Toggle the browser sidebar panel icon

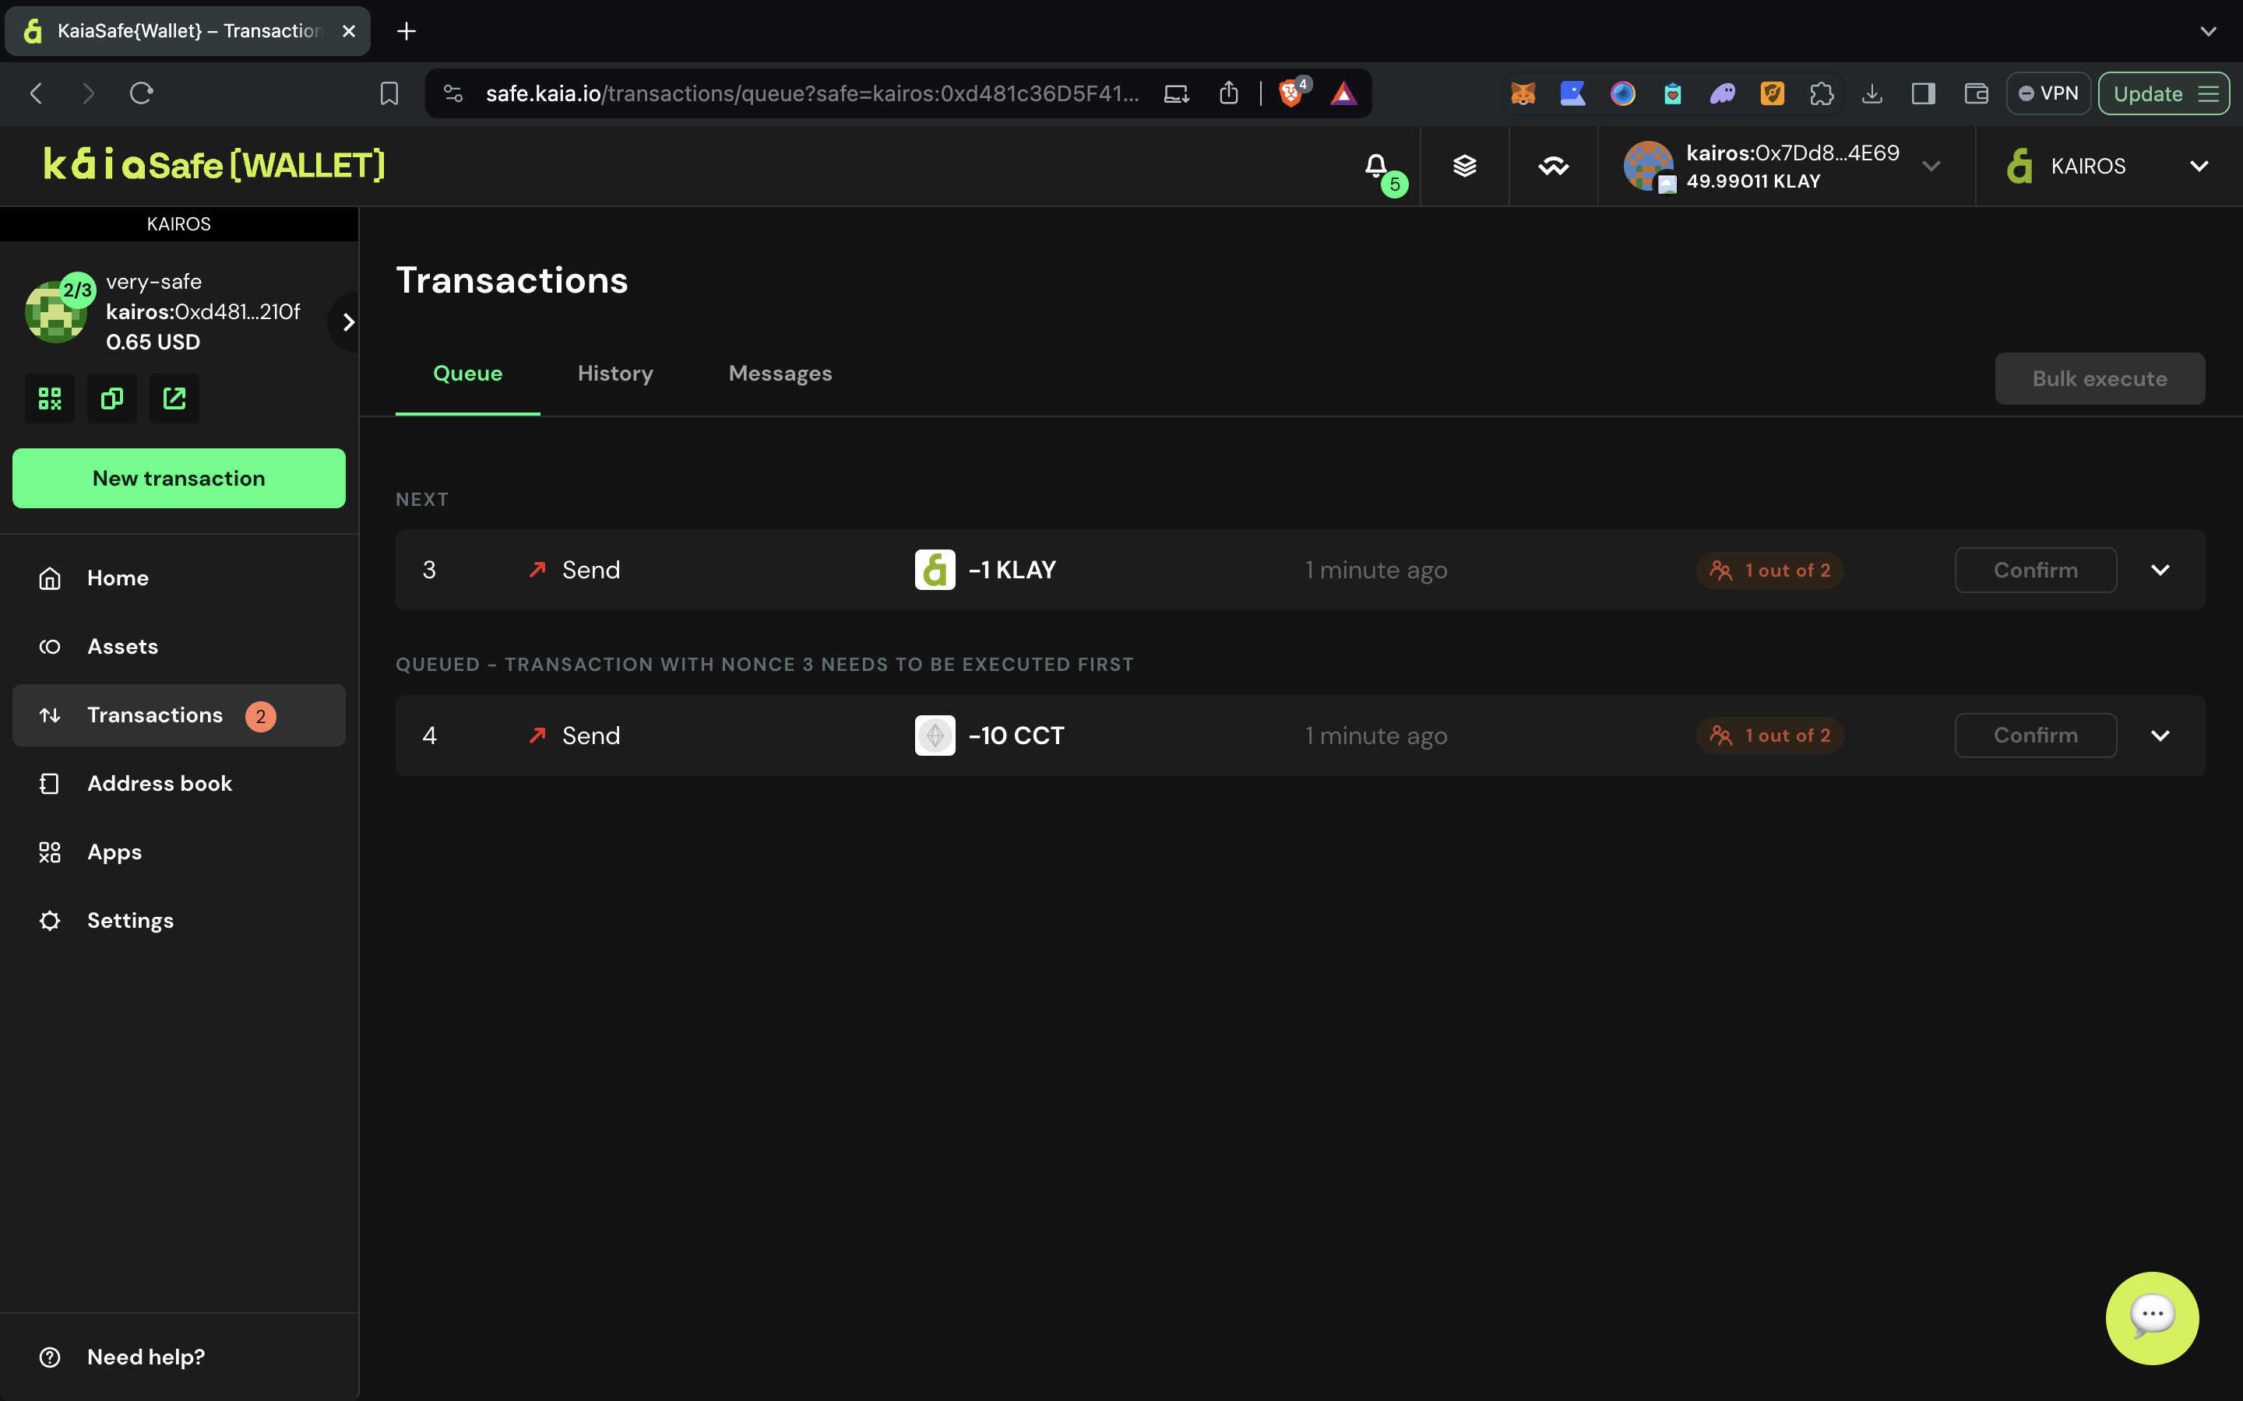click(x=1923, y=93)
